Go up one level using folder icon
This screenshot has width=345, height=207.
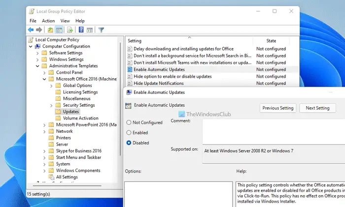pyautogui.click(x=50, y=30)
